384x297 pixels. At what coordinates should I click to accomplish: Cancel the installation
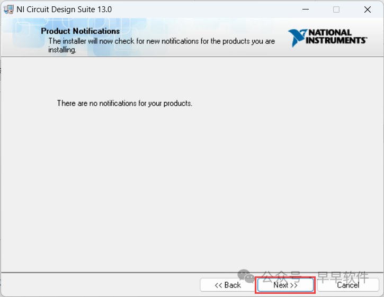(x=348, y=285)
